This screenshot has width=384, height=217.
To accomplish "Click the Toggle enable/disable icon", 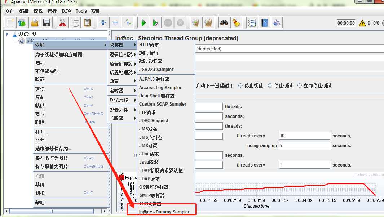I will (128, 23).
